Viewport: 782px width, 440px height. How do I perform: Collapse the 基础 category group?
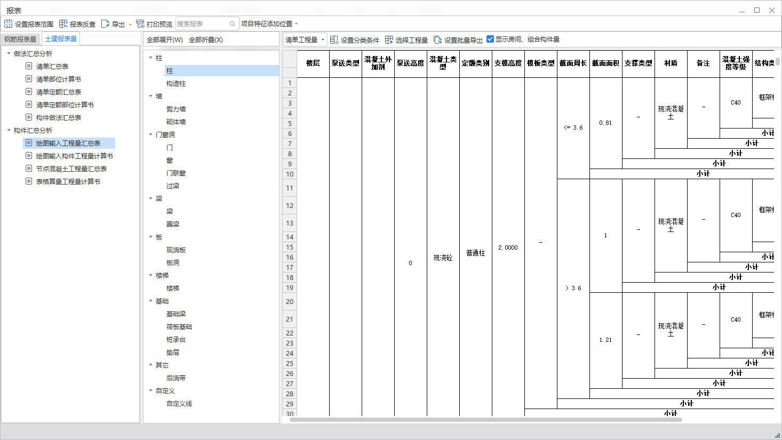click(150, 301)
